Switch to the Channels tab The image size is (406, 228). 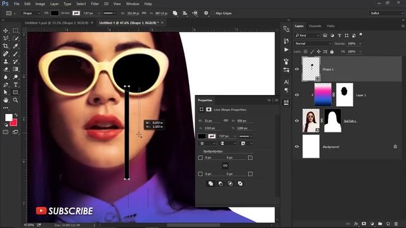point(315,26)
